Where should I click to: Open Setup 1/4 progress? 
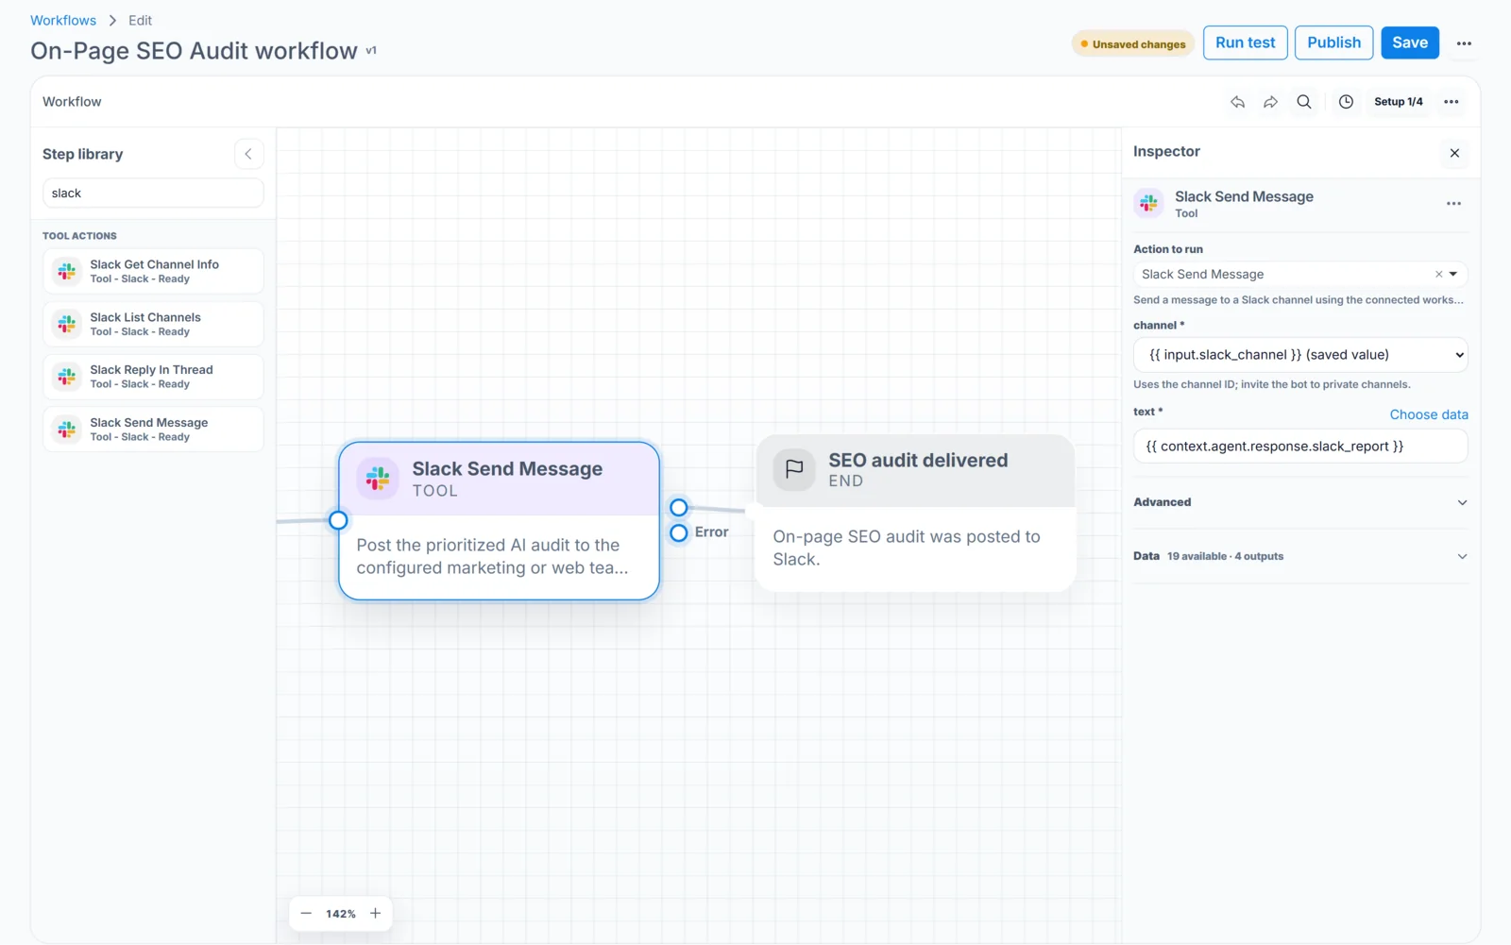[x=1398, y=102]
